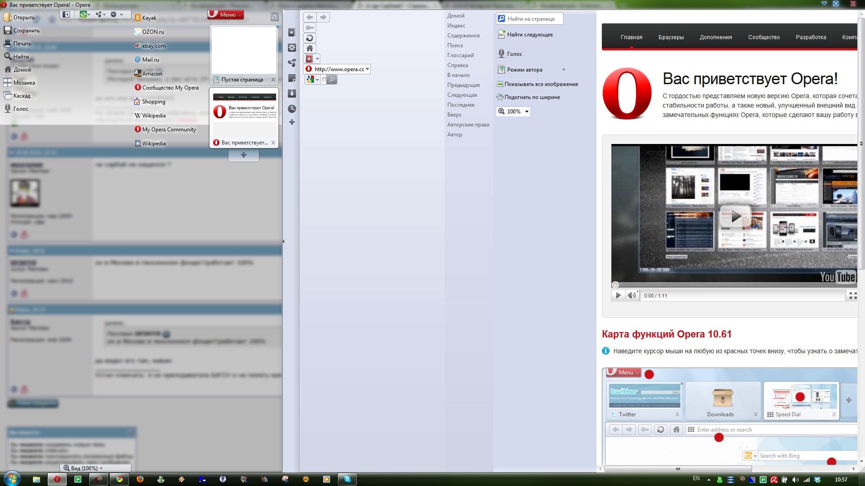Click the Reload page icon

[x=310, y=38]
